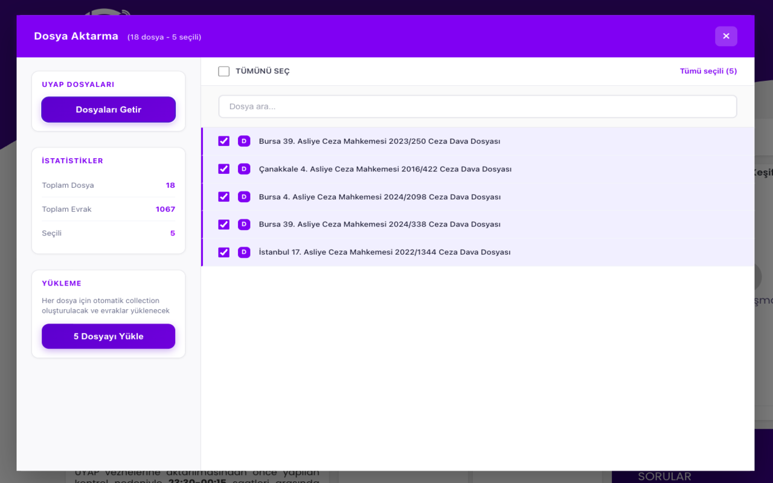Click the D badge on İstanbul 2022/1344 row
This screenshot has height=483, width=773.
(x=244, y=252)
